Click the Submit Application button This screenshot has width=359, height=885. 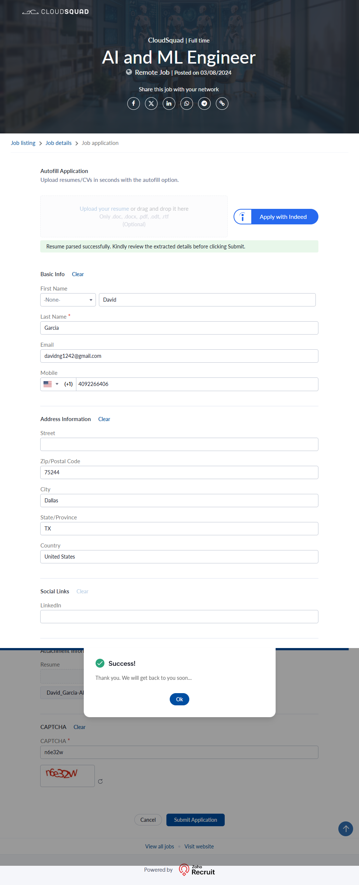coord(195,820)
